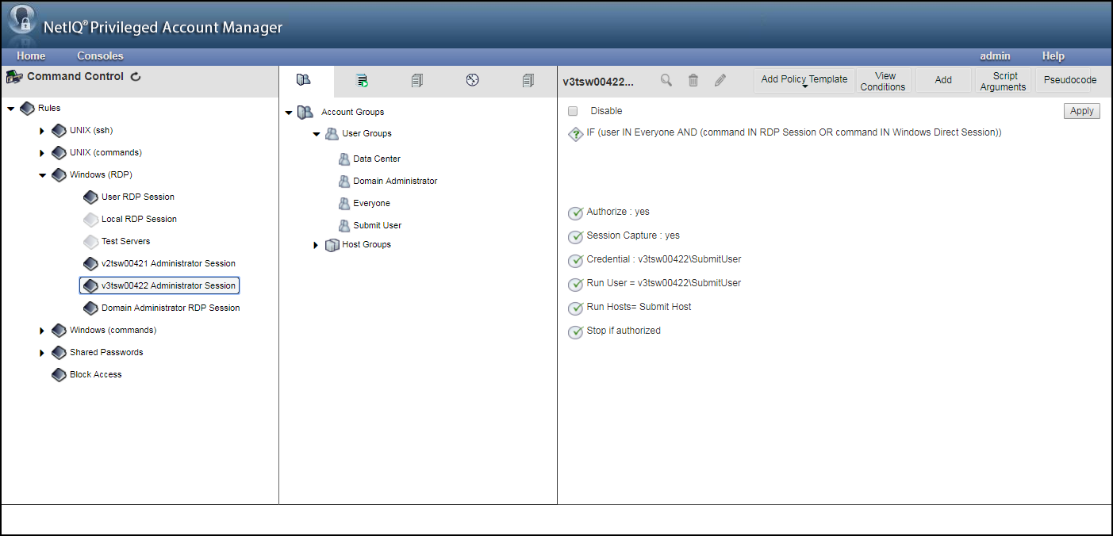
Task: Open the Help menu
Action: [1054, 56]
